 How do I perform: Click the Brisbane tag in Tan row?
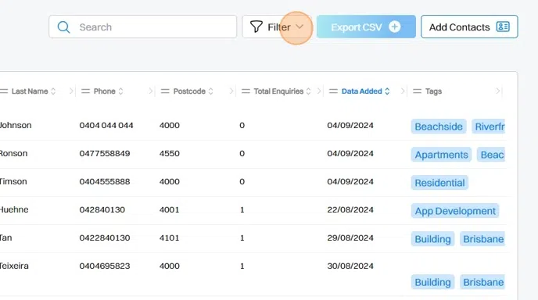pyautogui.click(x=482, y=239)
